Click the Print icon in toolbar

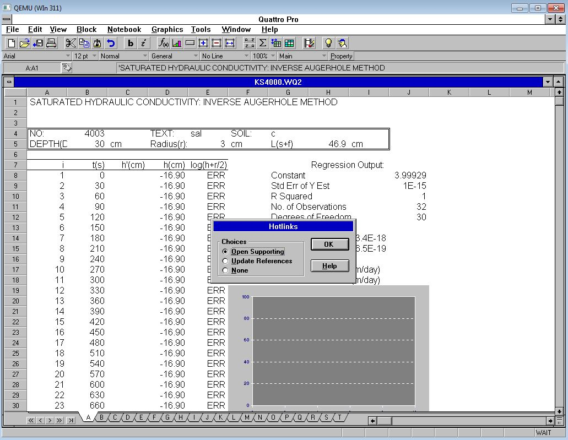51,43
